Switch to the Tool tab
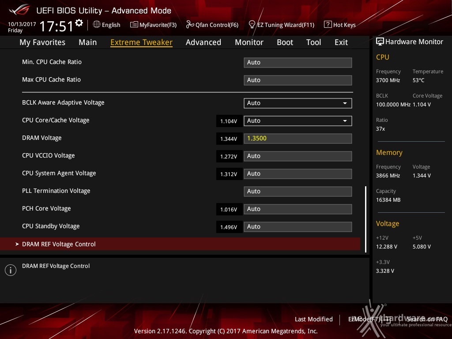452x339 pixels. pyautogui.click(x=314, y=42)
